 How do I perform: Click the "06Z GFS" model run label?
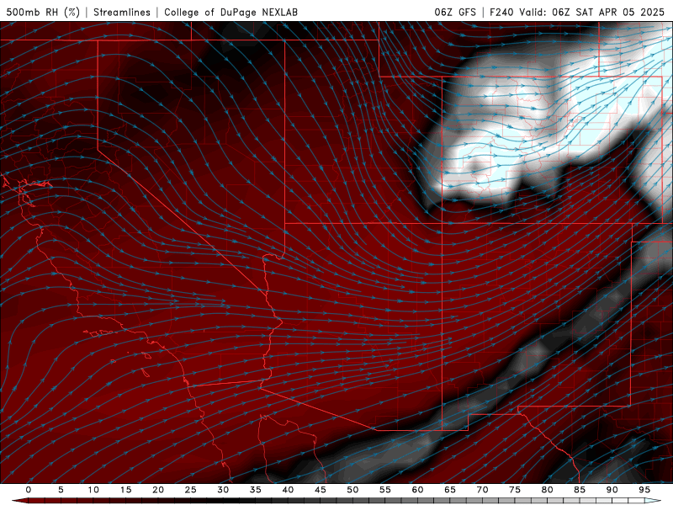[455, 12]
